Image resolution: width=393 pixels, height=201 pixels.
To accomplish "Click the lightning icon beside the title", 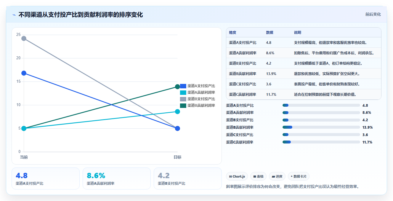I will (14, 15).
